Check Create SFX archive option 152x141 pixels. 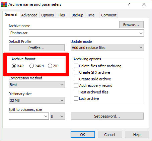click(76, 72)
